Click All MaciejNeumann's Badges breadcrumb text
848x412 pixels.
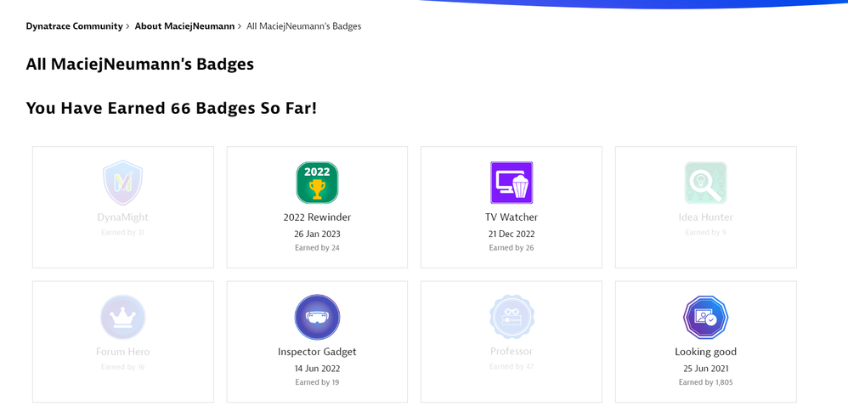pos(303,26)
